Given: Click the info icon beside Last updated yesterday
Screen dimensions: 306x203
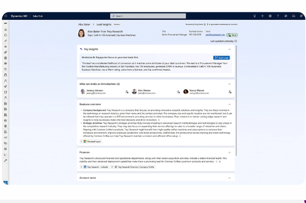Looking at the screenshot, I should coord(236,41).
